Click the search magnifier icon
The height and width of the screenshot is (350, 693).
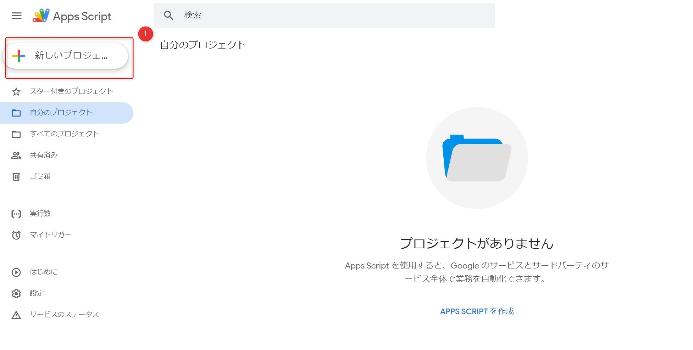pos(168,15)
